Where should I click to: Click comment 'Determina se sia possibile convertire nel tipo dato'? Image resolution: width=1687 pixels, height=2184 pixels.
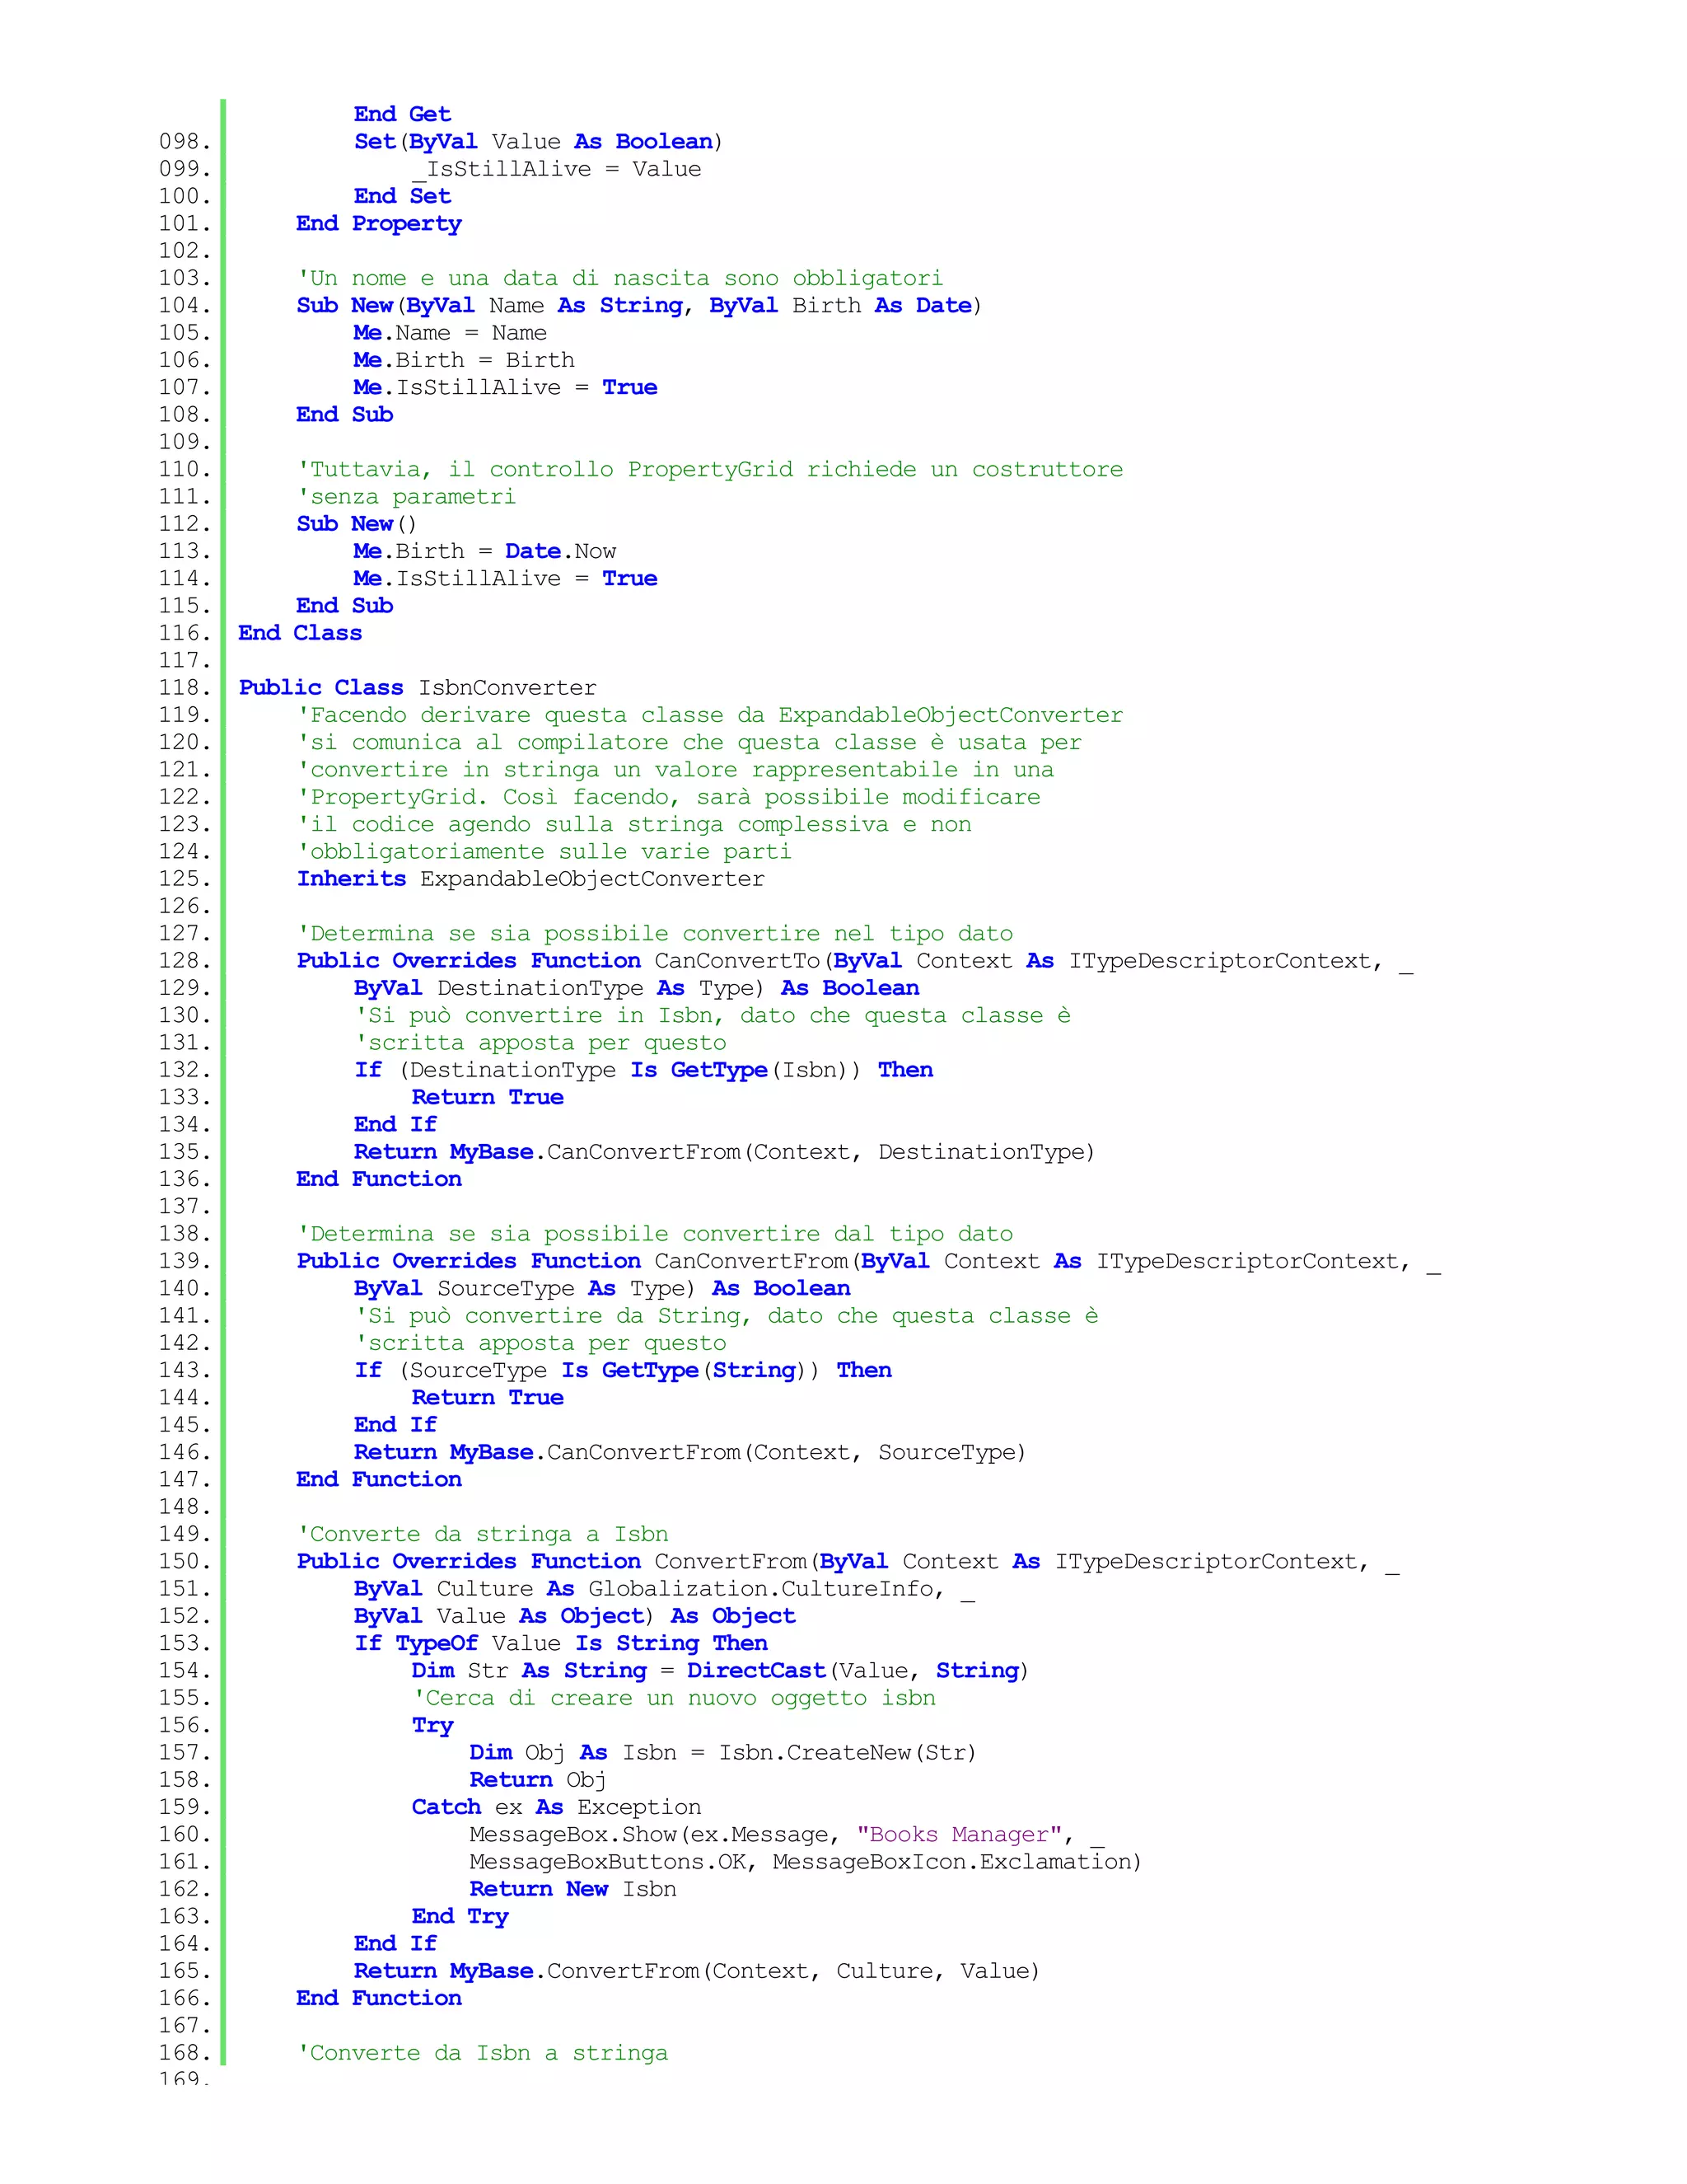click(x=655, y=934)
